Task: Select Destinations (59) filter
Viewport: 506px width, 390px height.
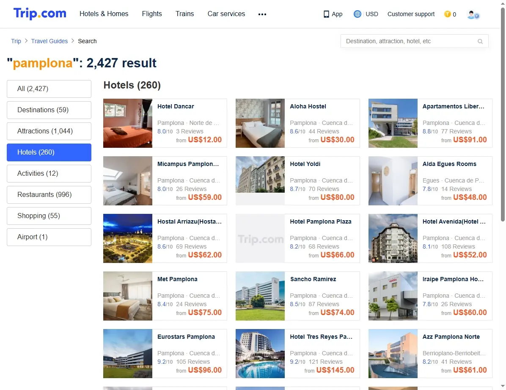Action: [49, 110]
